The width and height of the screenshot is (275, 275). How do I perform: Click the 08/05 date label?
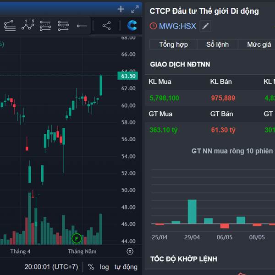coord(257,237)
